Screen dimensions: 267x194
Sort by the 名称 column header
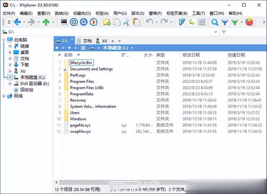68,55
